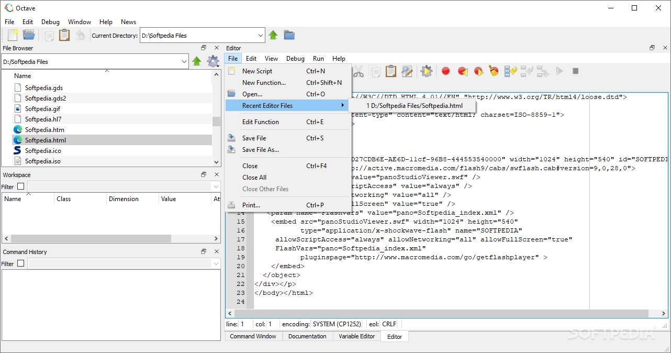Click the File Browser vertical scrollbar thumb
Viewport: 671px width, 353px height.
tap(216, 122)
